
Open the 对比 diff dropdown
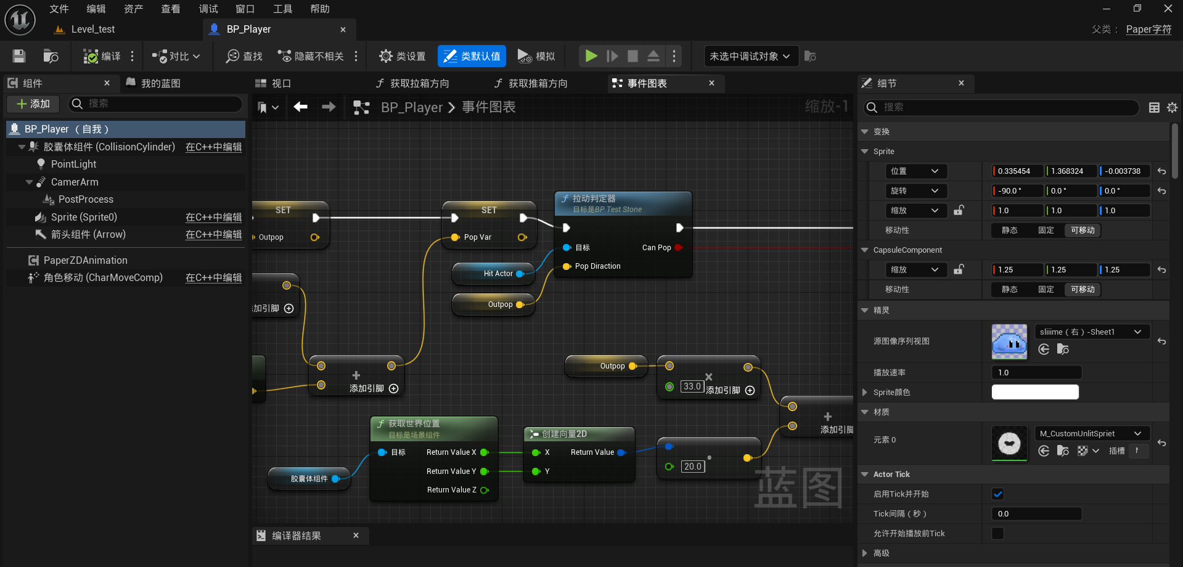(176, 56)
